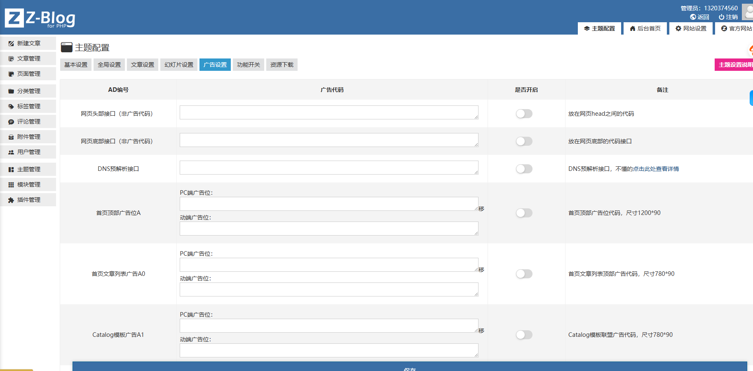Click the 标签管理 tag icon

[x=11, y=106]
